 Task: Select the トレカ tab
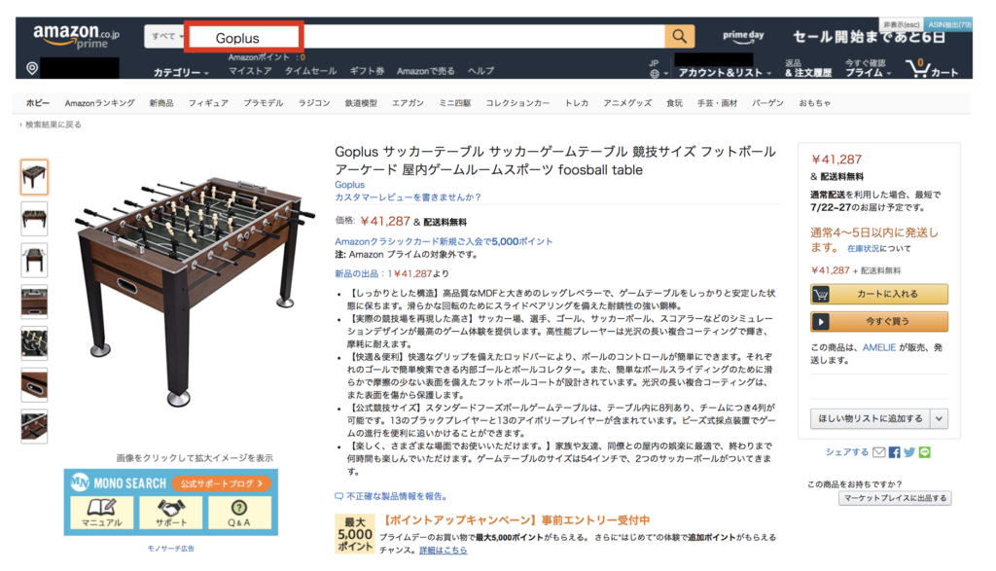click(576, 103)
